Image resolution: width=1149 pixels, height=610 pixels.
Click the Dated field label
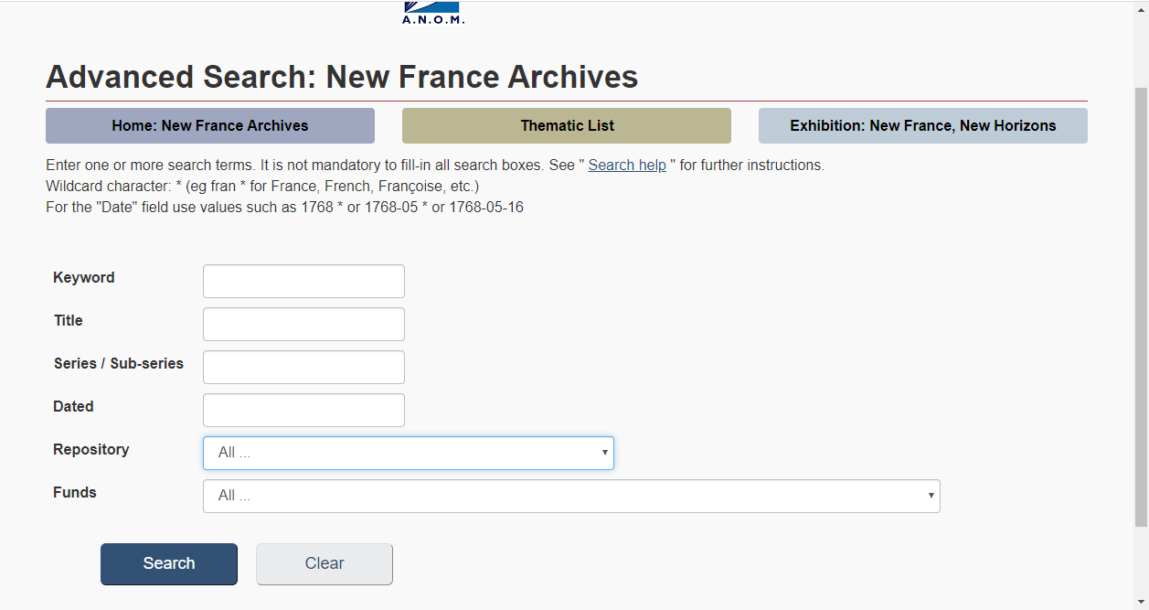74,407
